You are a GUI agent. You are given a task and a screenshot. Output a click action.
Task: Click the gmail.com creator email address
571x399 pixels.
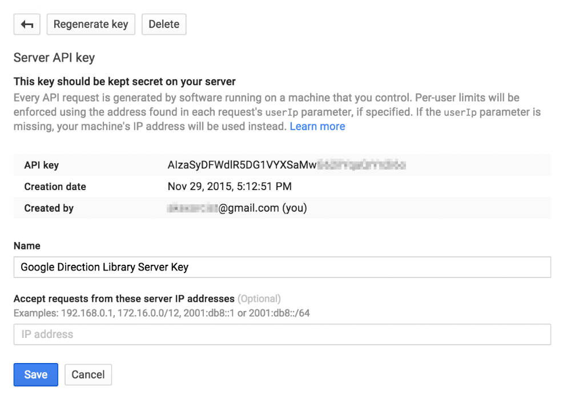coord(237,208)
